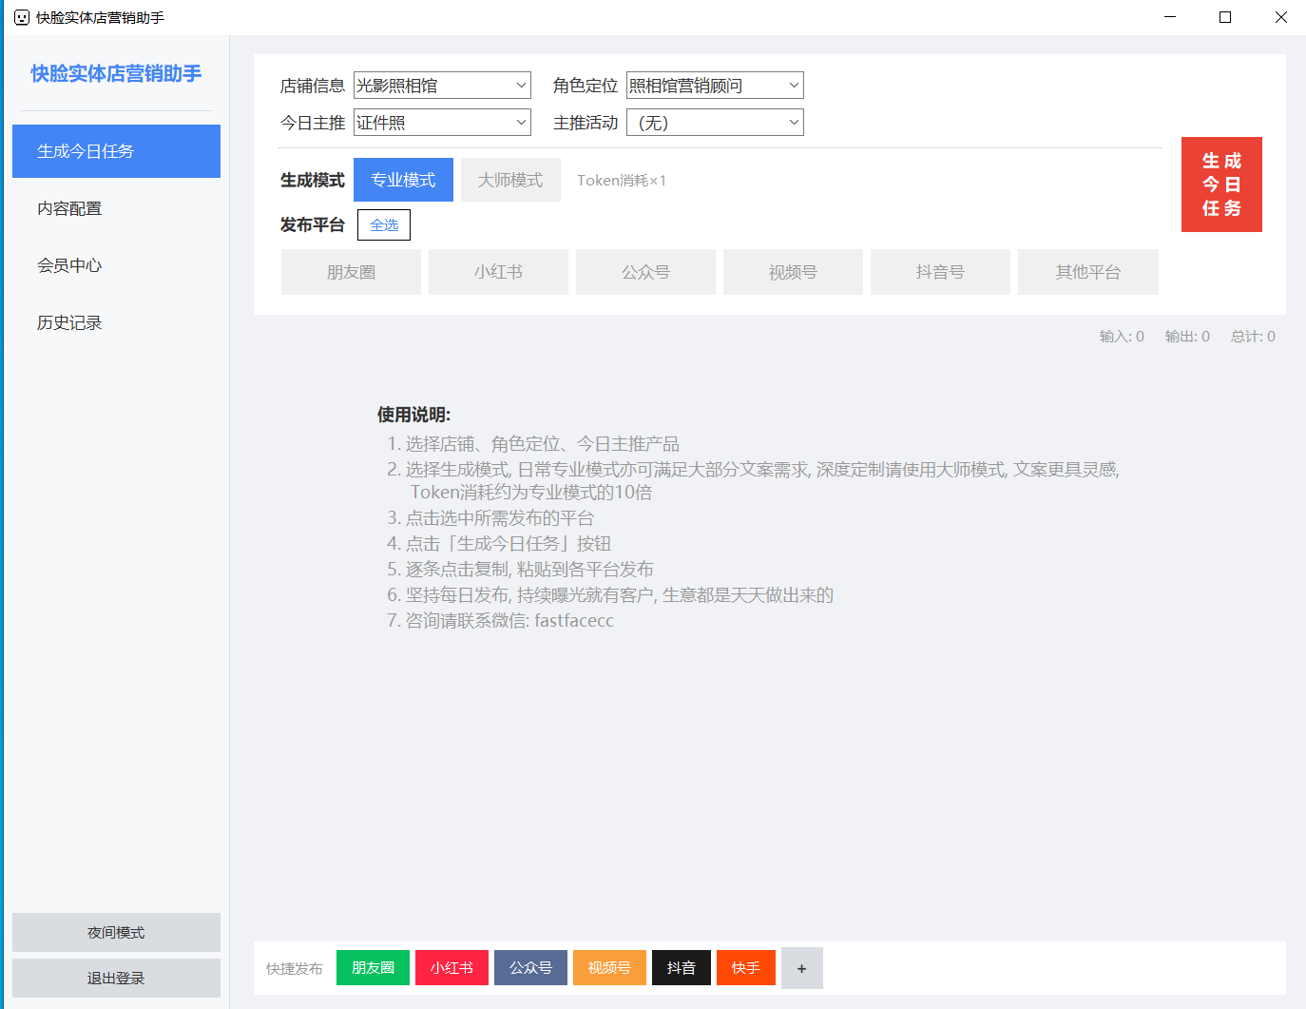Open 历史记录 in the sidebar

(x=116, y=322)
